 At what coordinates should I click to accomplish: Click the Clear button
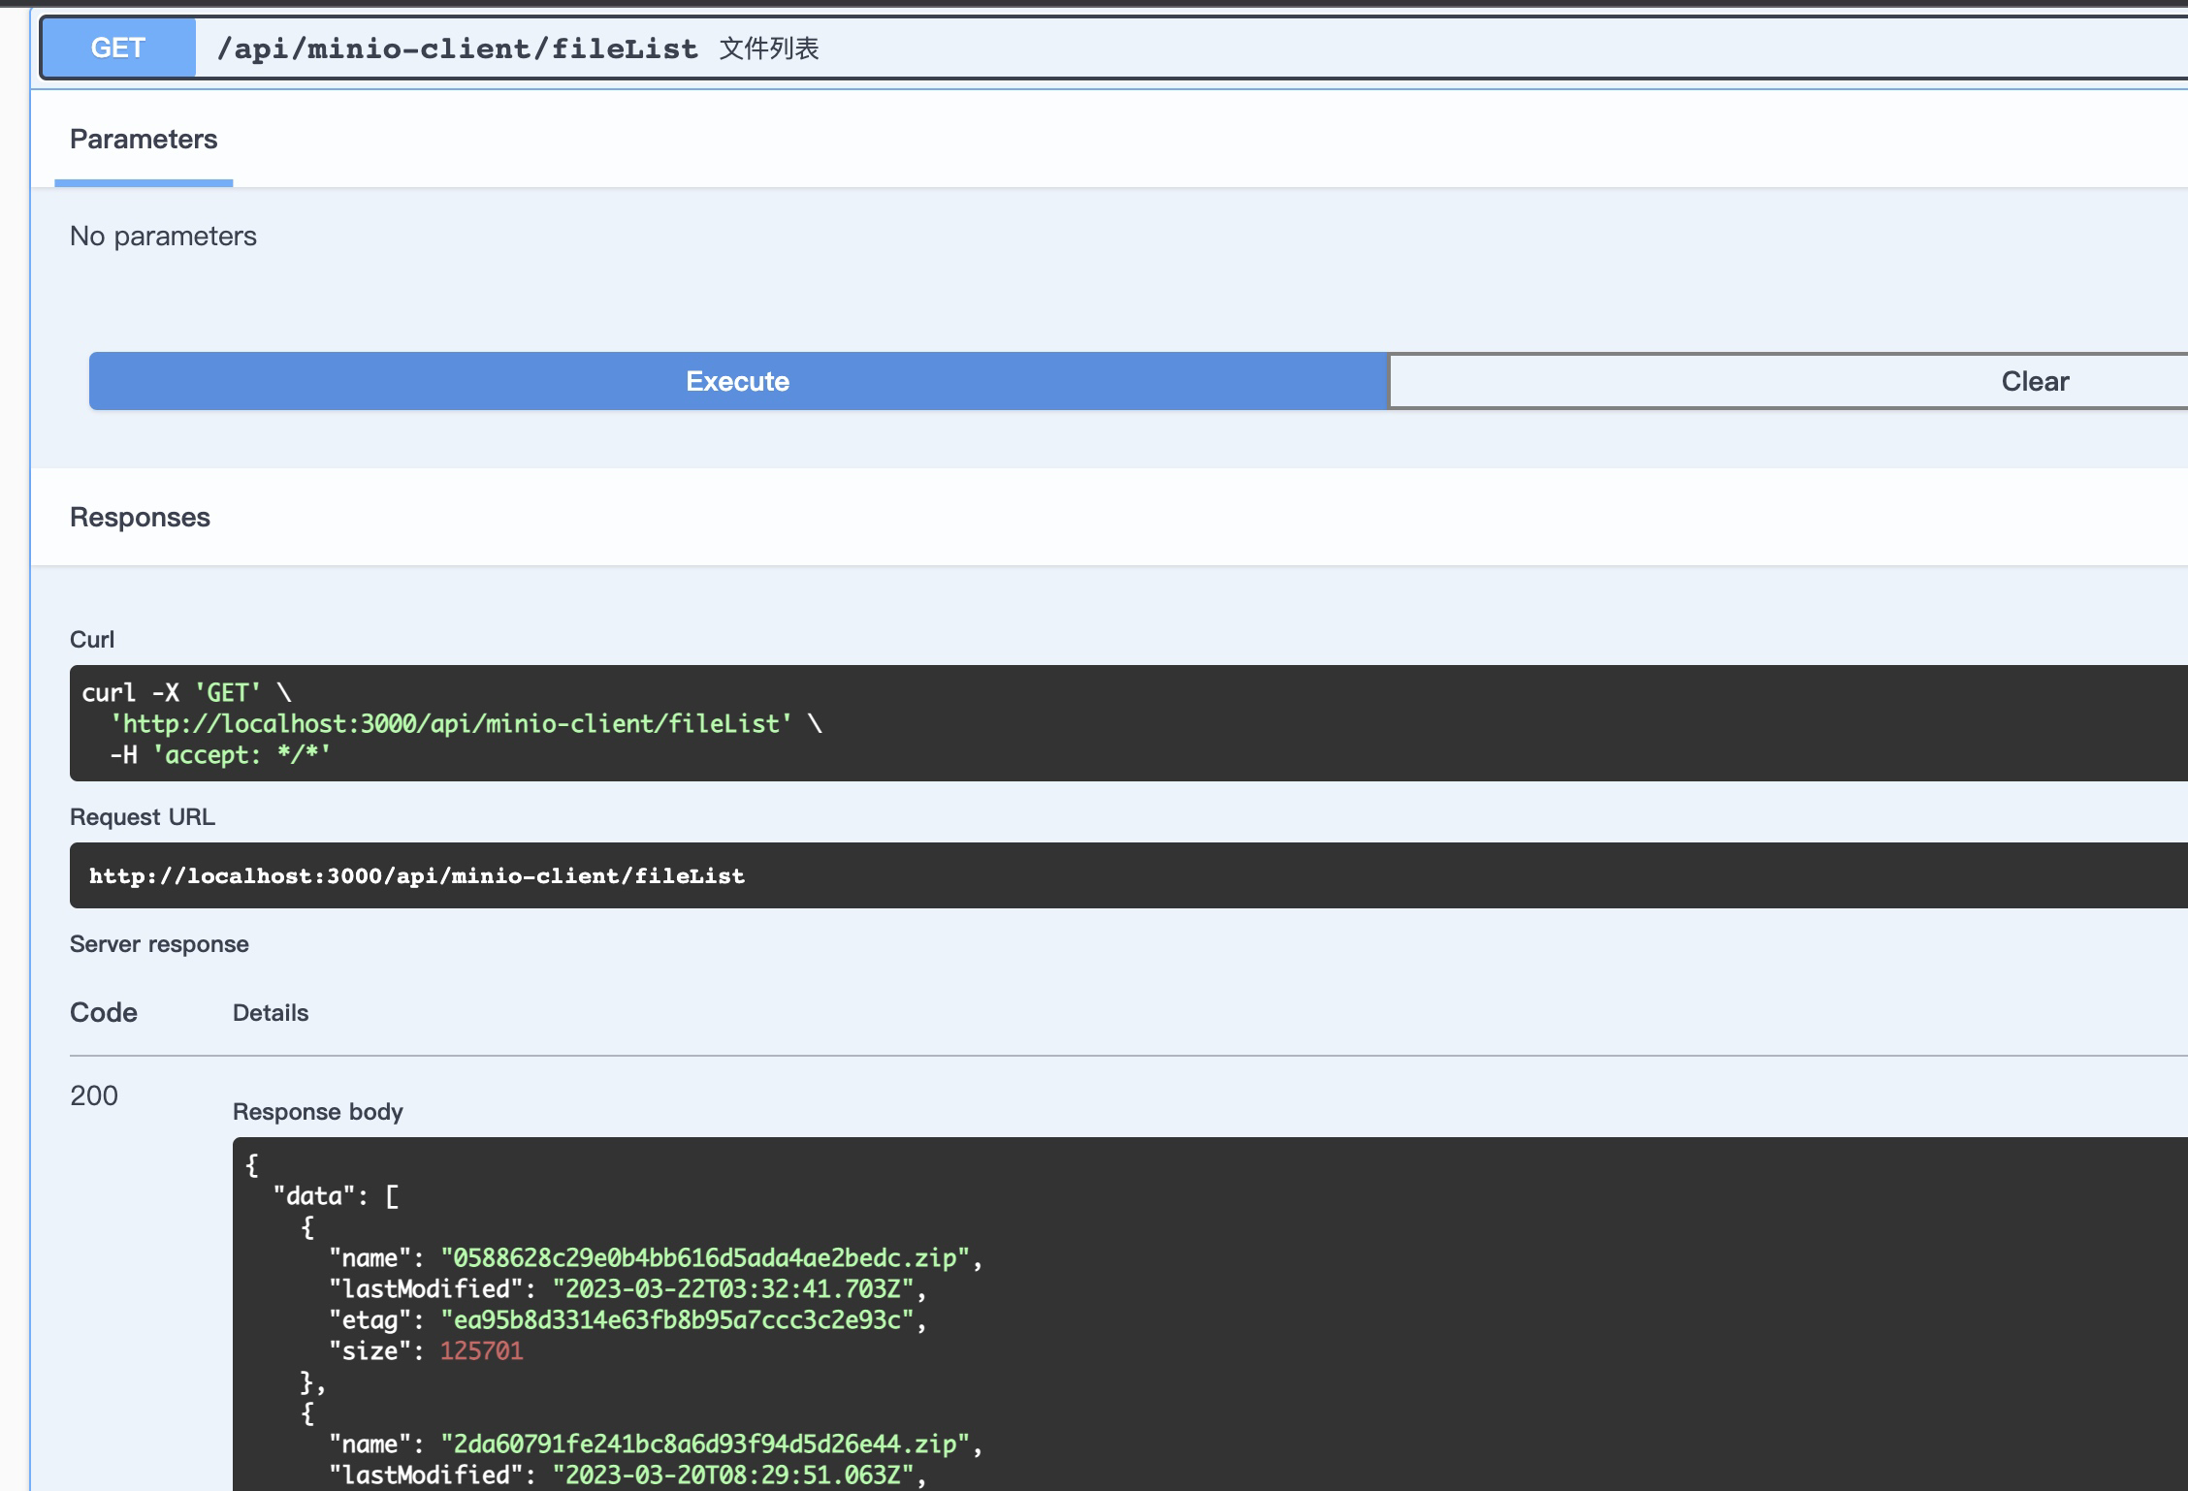click(1789, 381)
